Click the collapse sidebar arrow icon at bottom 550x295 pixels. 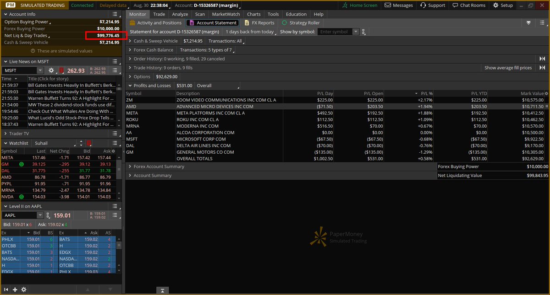pyautogui.click(x=6, y=290)
